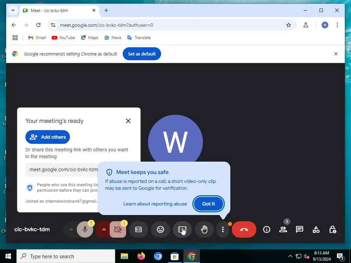The height and width of the screenshot is (263, 351).
Task: Open the YouTube bookmark
Action: [x=63, y=38]
